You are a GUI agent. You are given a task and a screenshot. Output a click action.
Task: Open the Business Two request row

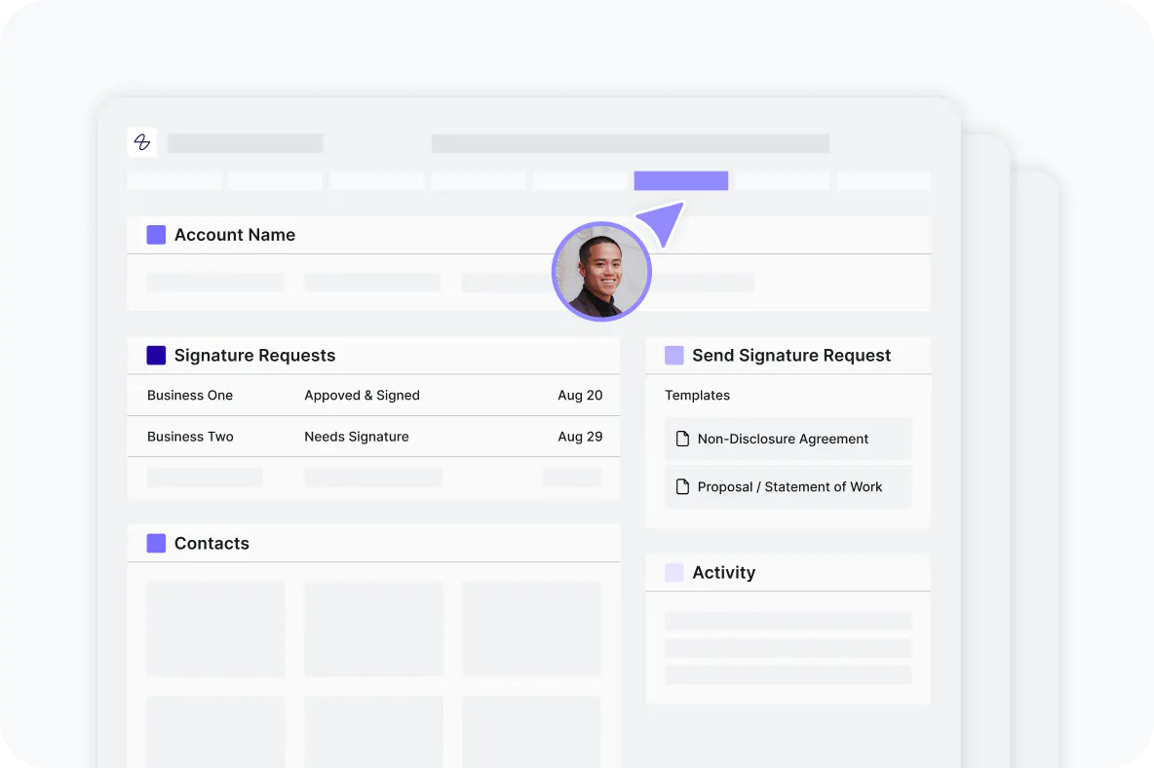[x=374, y=437]
